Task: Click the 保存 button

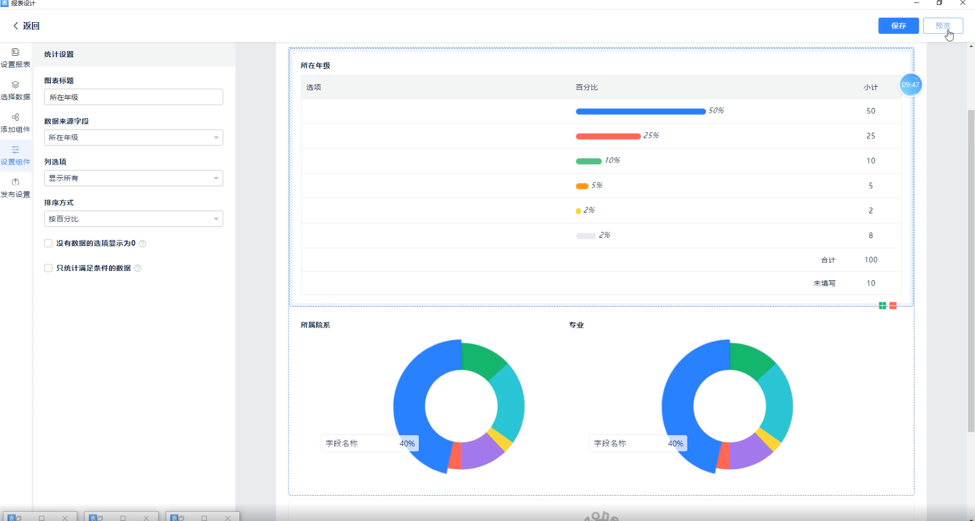Action: (898, 26)
